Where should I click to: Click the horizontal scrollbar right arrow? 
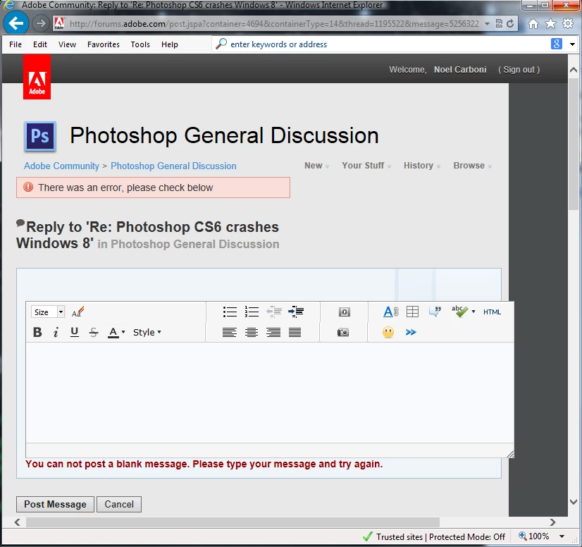[552, 522]
